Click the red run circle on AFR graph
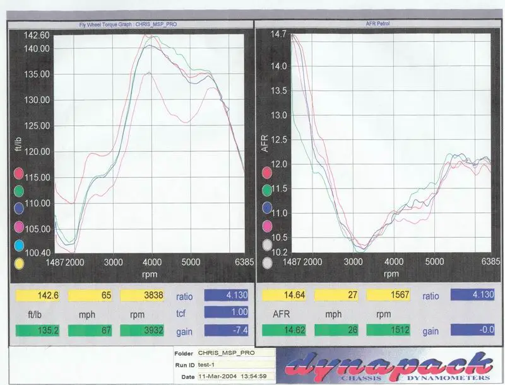Image resolution: width=505 pixels, height=385 pixels. (x=268, y=171)
